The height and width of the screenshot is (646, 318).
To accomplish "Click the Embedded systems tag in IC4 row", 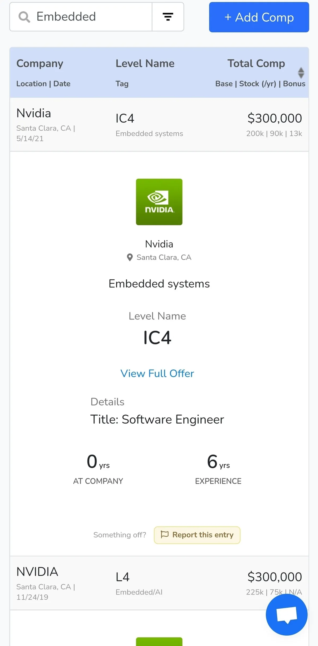I will (149, 133).
